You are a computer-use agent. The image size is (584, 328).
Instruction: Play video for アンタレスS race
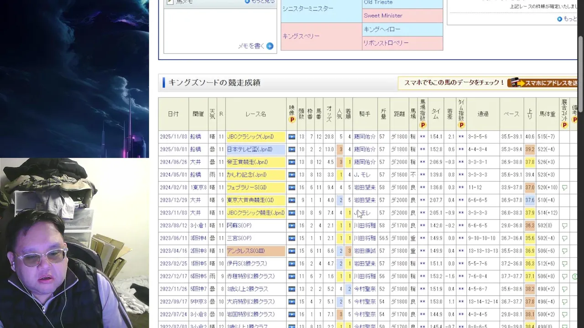[x=292, y=251]
